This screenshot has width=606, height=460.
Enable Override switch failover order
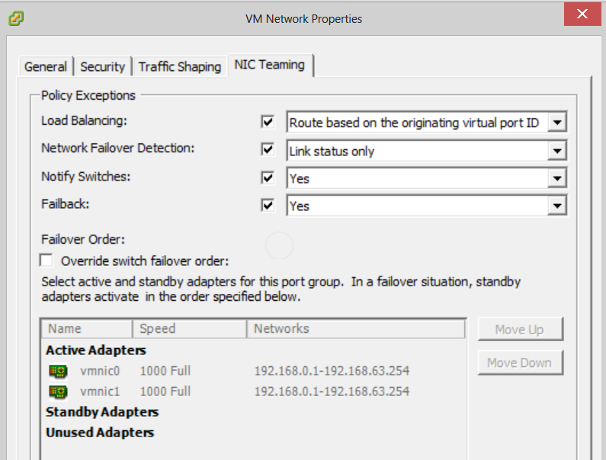48,260
